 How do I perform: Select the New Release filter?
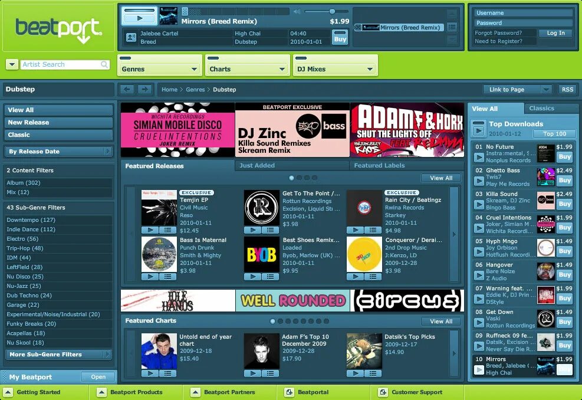(x=58, y=122)
